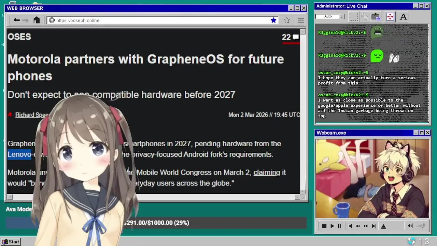This screenshot has width=437, height=246.
Task: Open the Richard Speed author link
Action: [32, 115]
